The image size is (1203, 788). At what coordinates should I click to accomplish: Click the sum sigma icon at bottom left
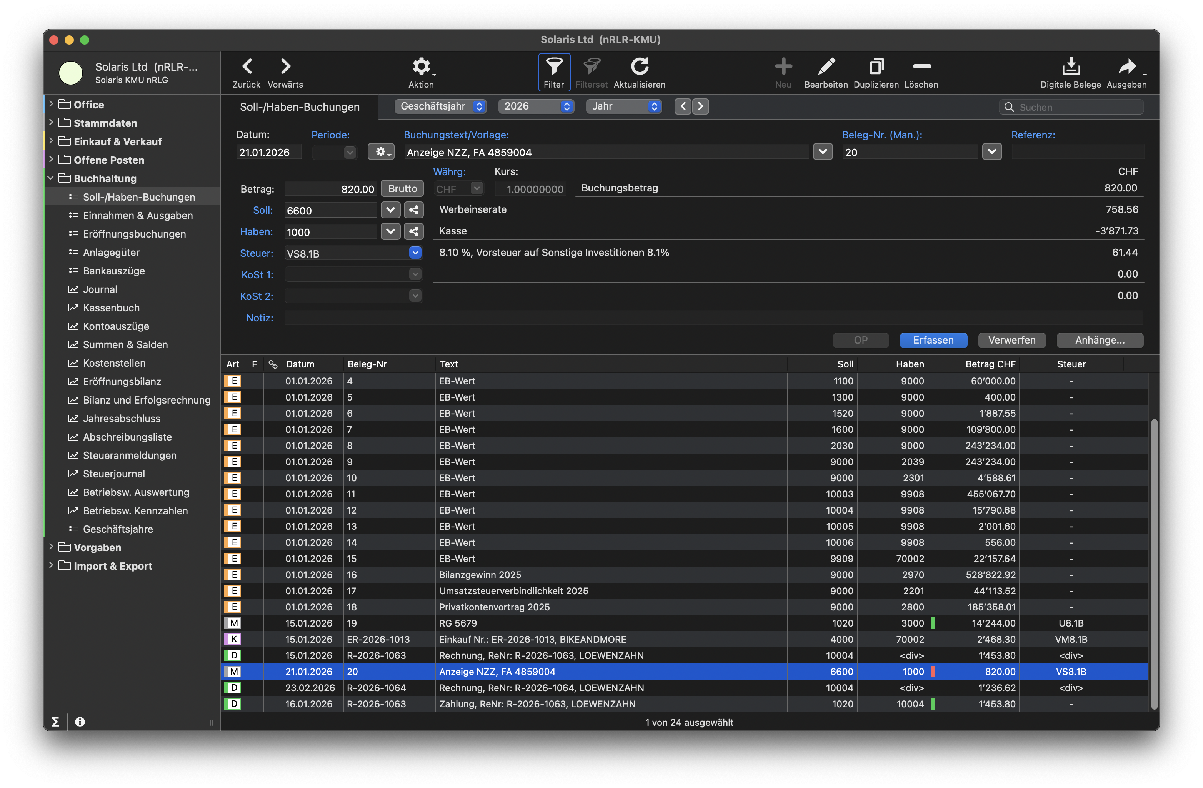click(x=56, y=722)
